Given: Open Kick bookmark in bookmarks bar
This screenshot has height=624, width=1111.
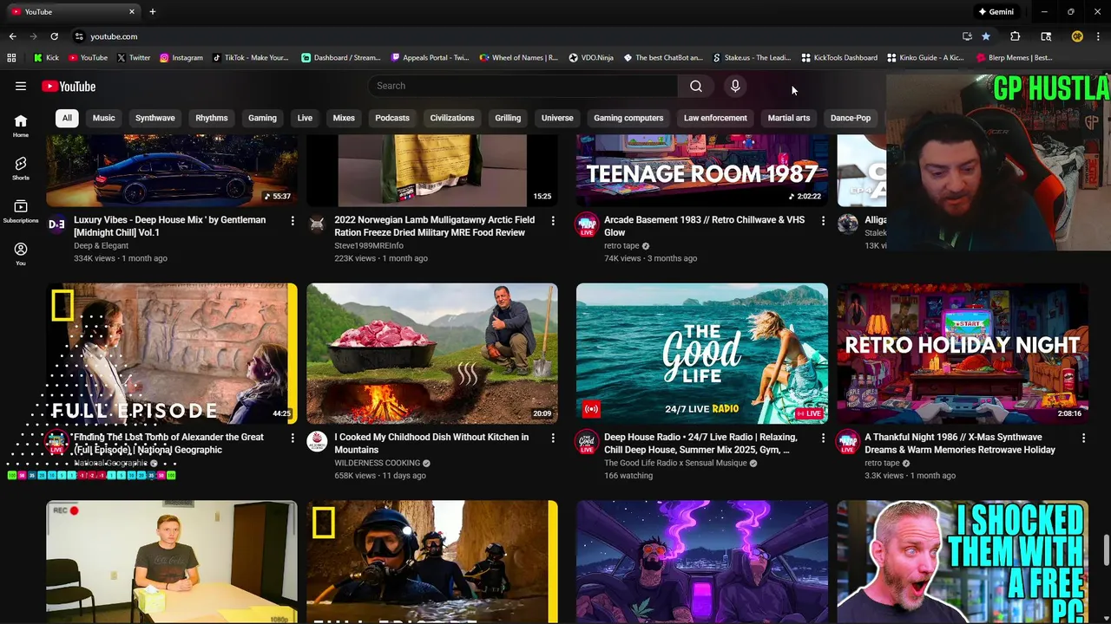Looking at the screenshot, I should pyautogui.click(x=47, y=58).
